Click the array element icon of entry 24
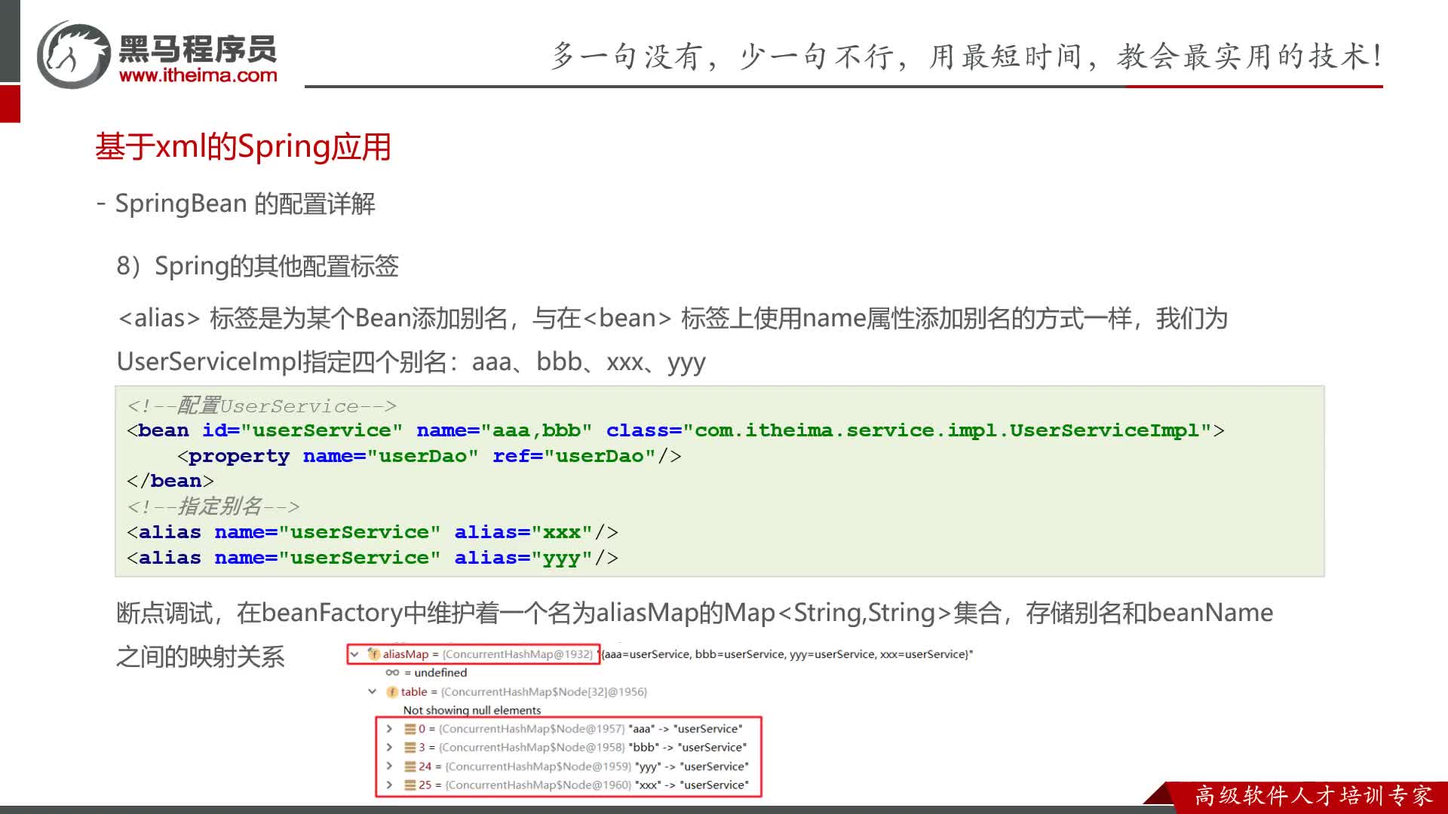Screen dimensions: 1448x814 [x=410, y=767]
